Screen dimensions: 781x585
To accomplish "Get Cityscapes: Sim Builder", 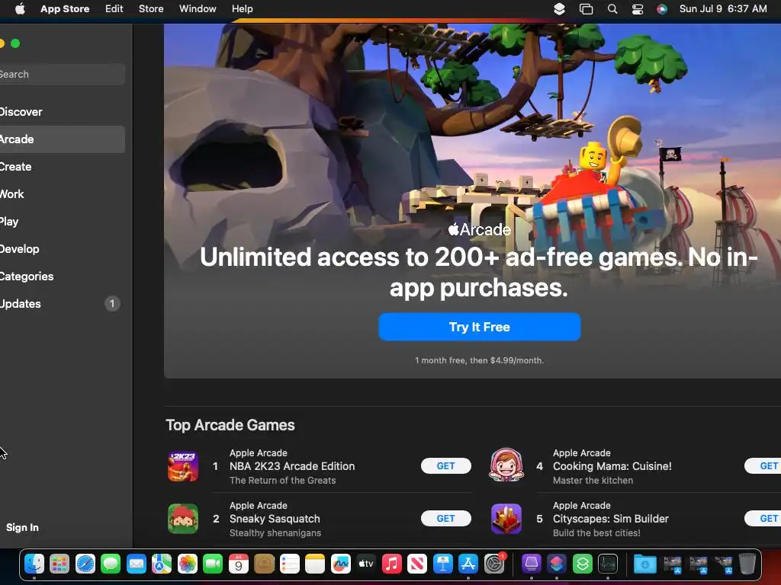I will point(763,518).
